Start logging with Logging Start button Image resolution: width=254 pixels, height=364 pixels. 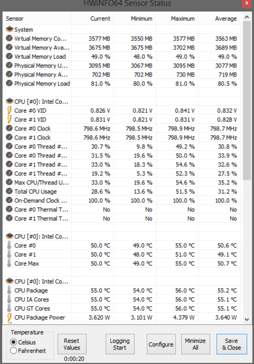[x=120, y=344]
